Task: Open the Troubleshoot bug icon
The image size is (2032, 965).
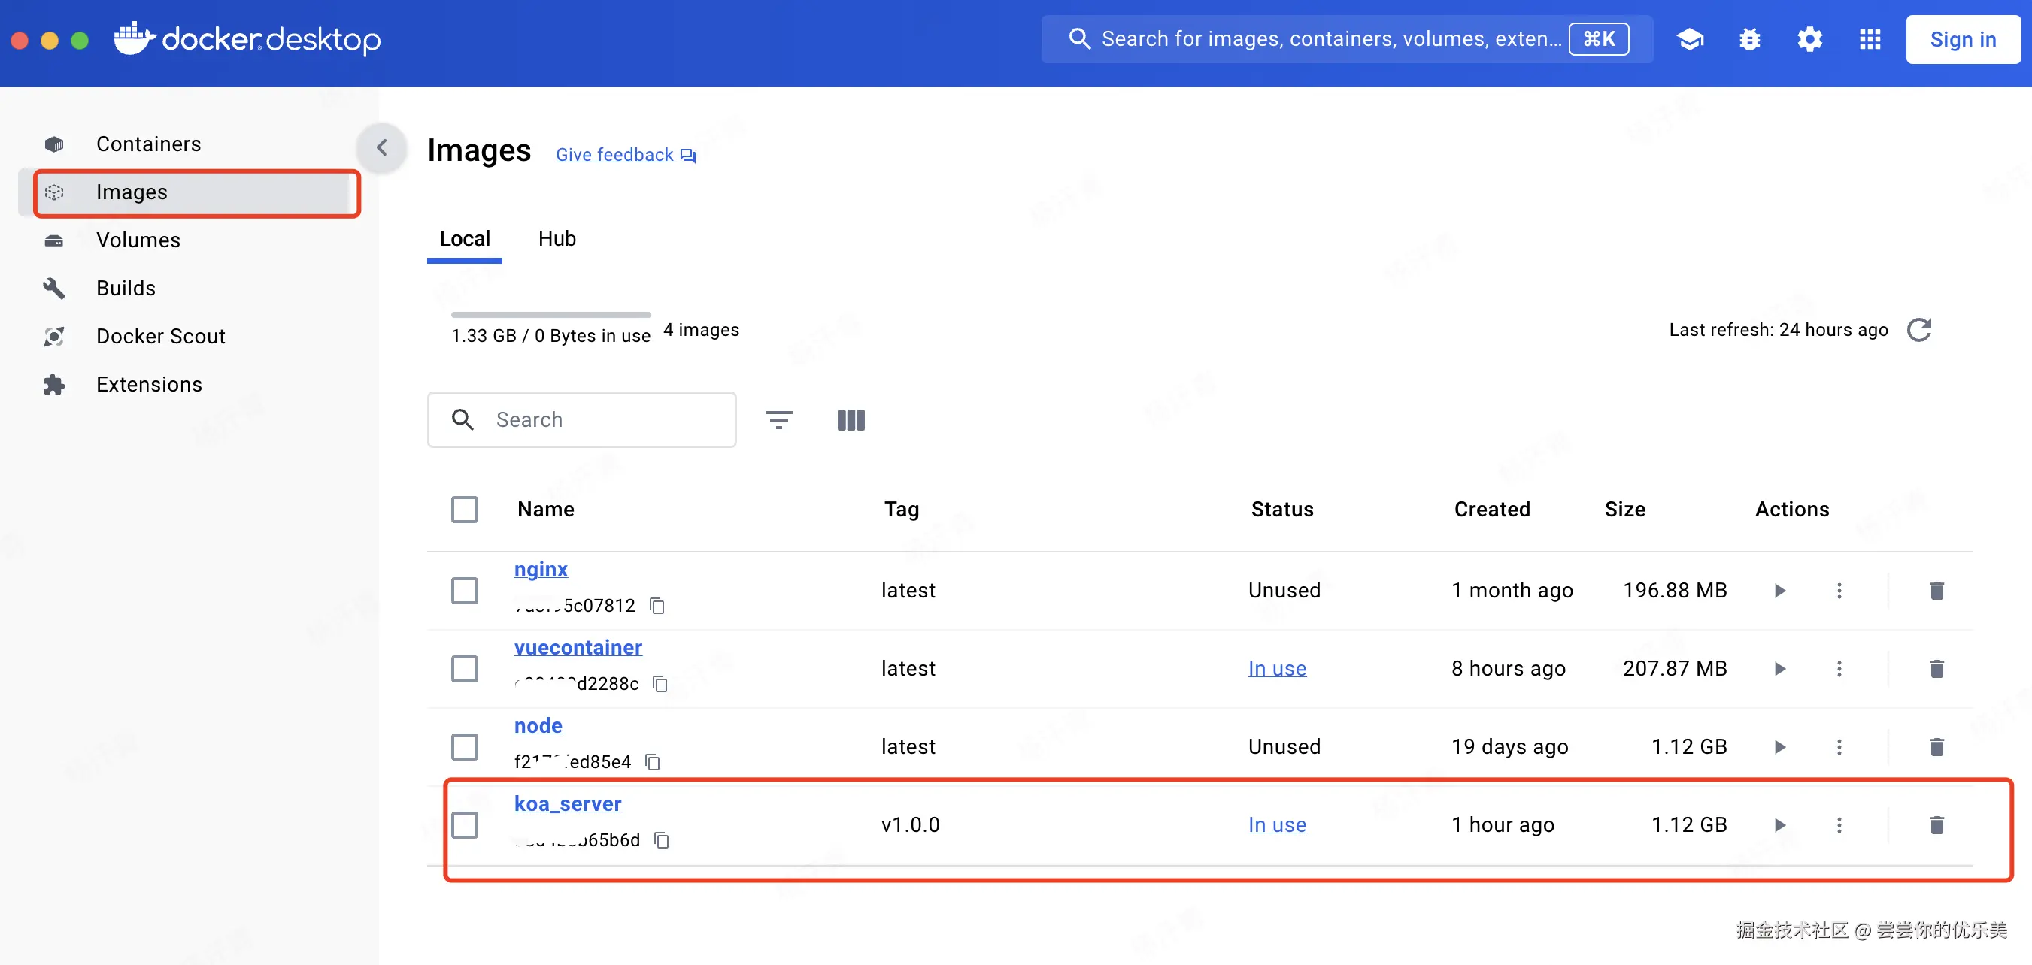Action: [x=1749, y=38]
